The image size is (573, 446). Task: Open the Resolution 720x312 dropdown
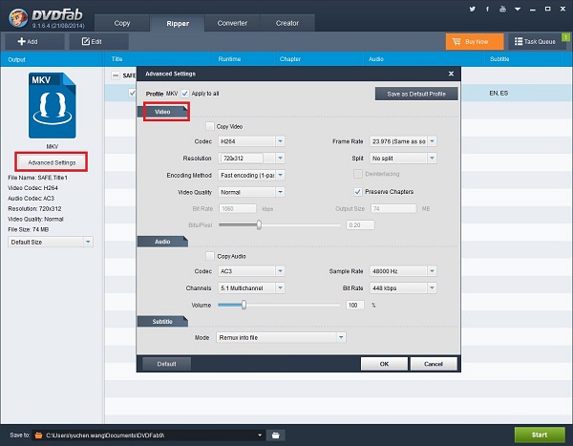(x=251, y=158)
